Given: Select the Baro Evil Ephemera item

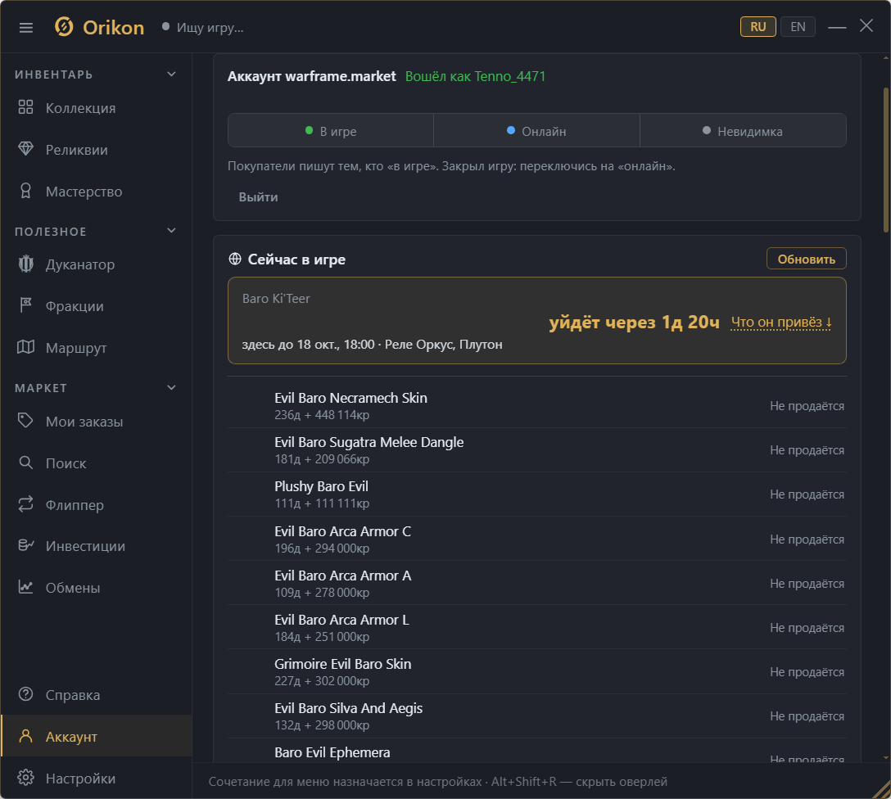Looking at the screenshot, I should [x=536, y=751].
